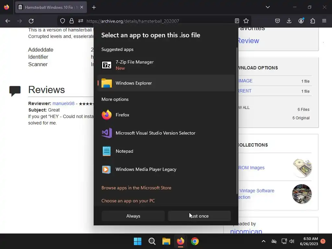Click the Just once button
This screenshot has width=332, height=249.
199,216
